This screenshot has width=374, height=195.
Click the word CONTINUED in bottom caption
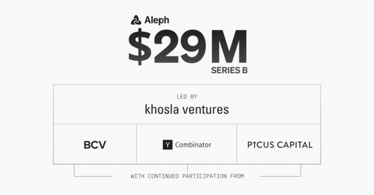(163, 176)
